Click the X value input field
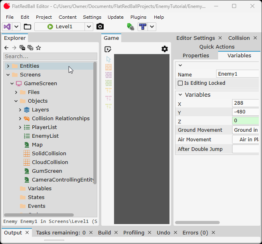Viewport: 262px width, 244px height. point(246,103)
